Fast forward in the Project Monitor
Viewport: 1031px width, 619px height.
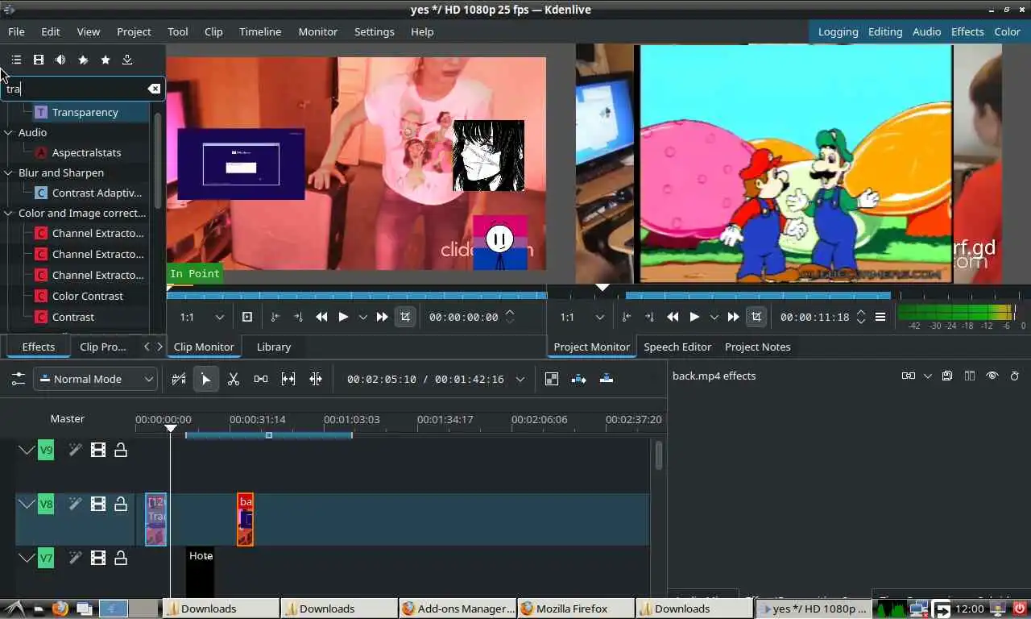click(733, 317)
